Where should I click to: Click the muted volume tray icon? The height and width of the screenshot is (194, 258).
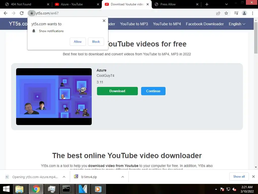234,189
